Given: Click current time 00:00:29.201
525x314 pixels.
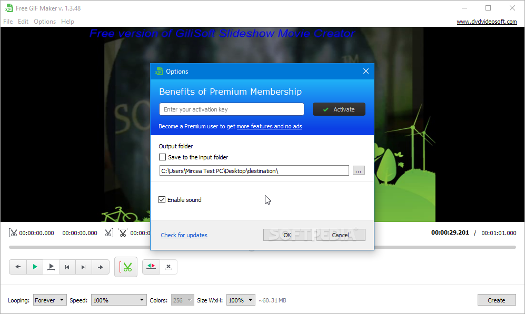Looking at the screenshot, I should point(450,233).
